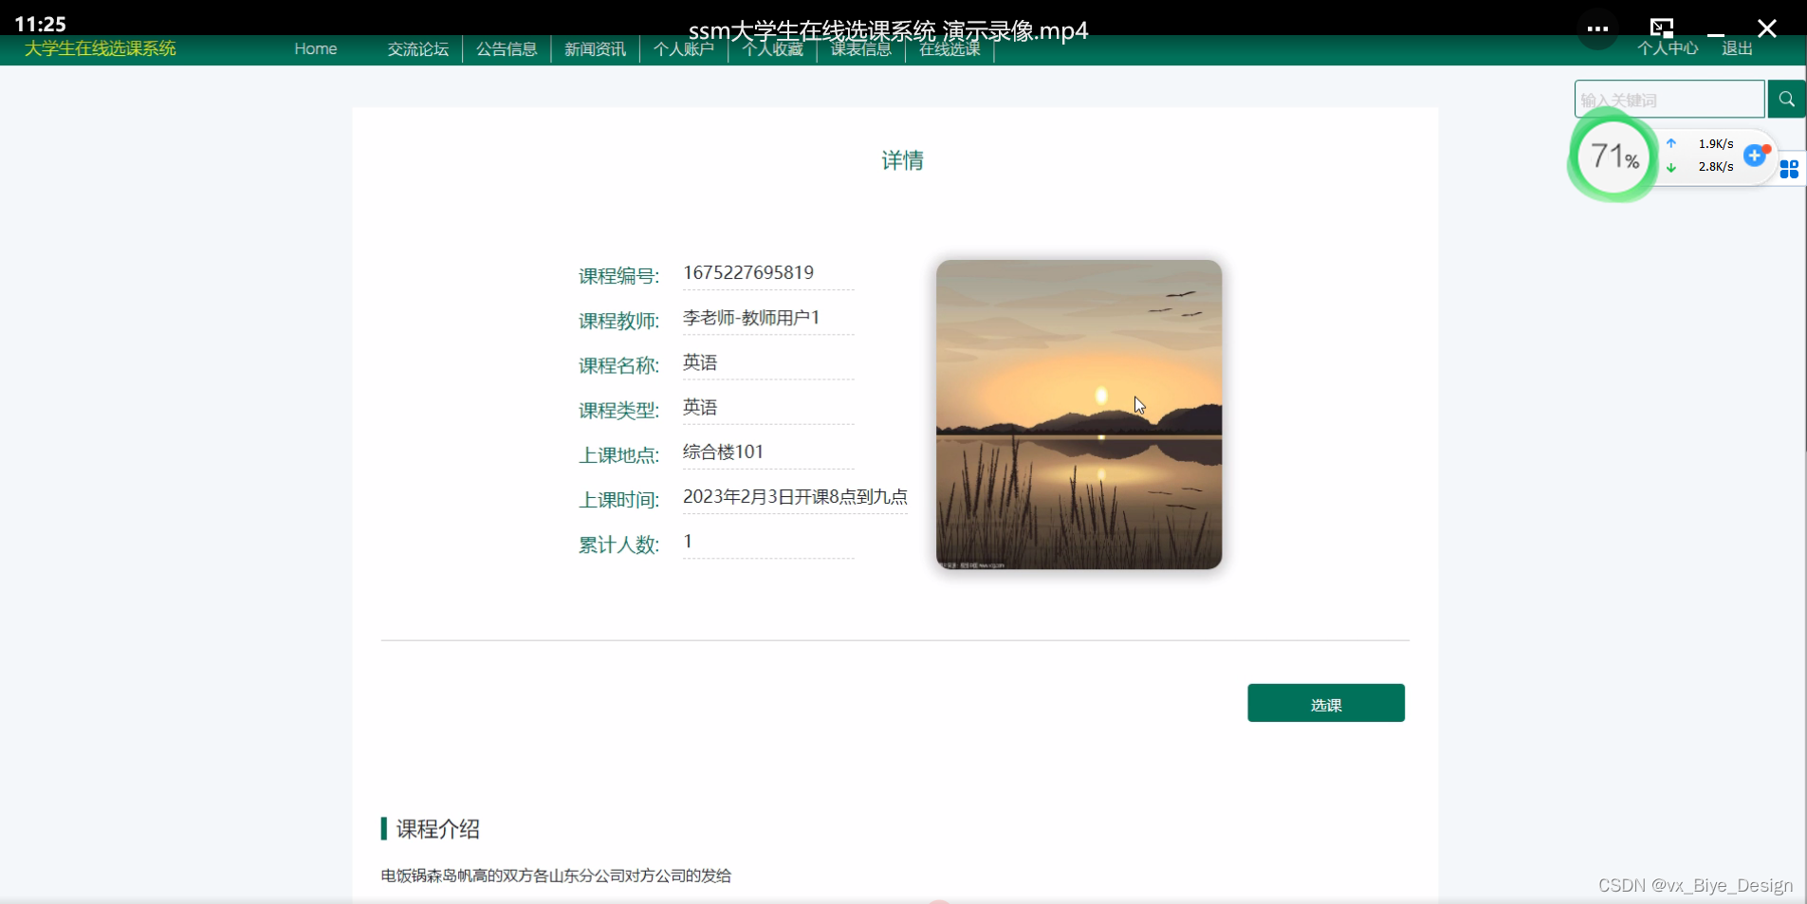1807x904 pixels.
Task: Click the location value 综合楼101
Action: (723, 452)
